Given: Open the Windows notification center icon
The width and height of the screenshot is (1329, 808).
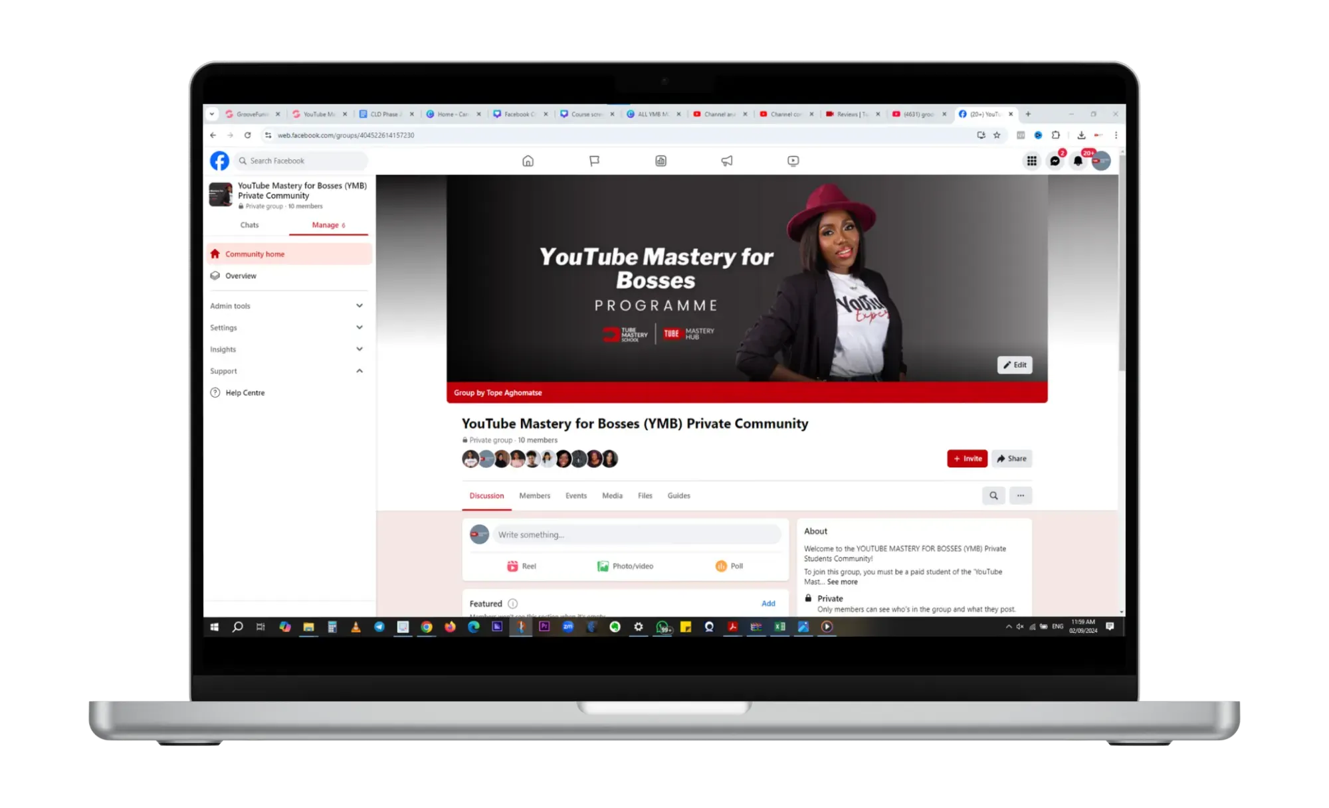Looking at the screenshot, I should (1109, 627).
